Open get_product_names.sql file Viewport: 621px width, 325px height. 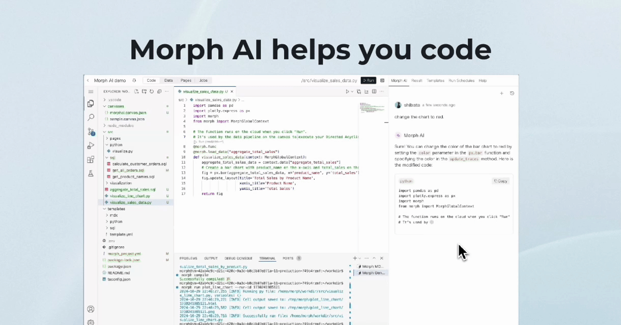tap(134, 176)
